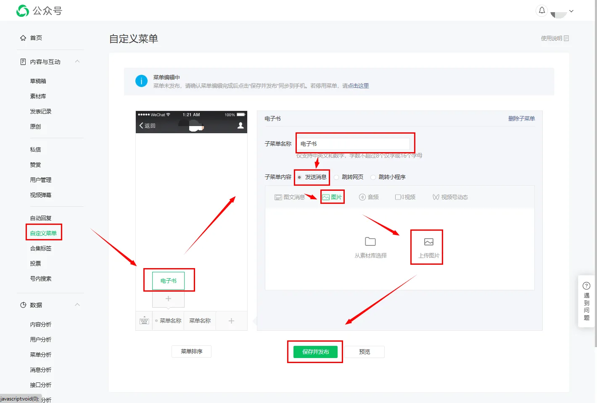
Task: Click the keyboard icon in phone preview
Action: click(144, 321)
